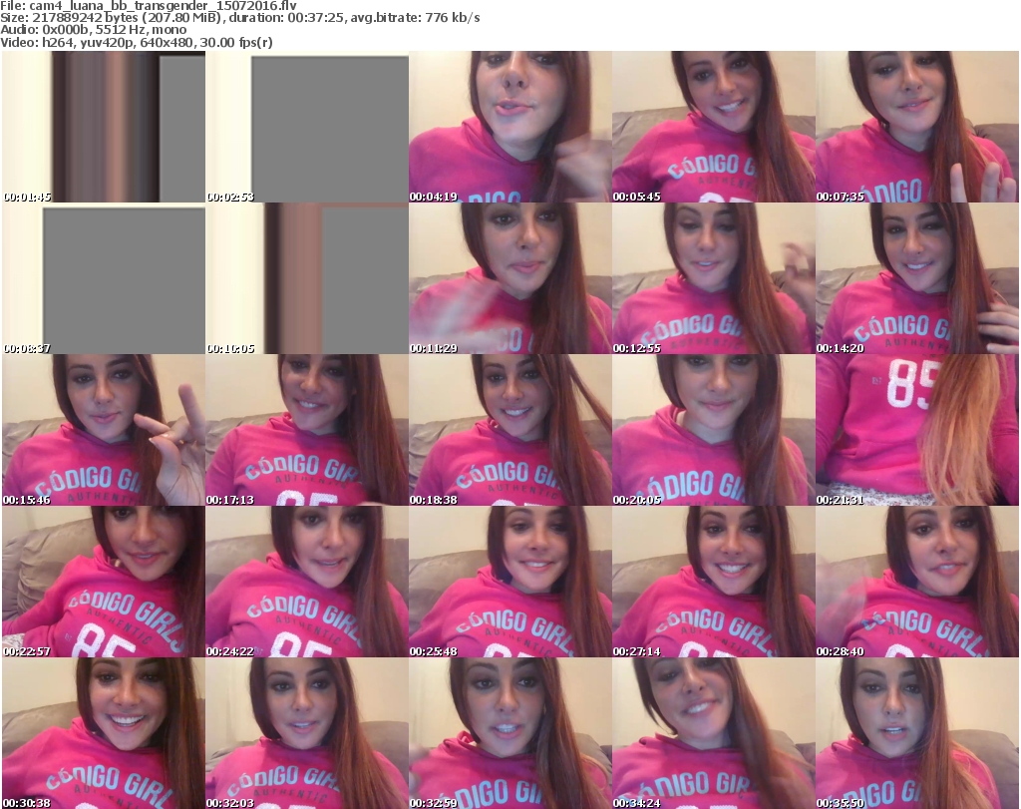
Task: Open the frame stamped 00:22:57
Action: point(104,582)
